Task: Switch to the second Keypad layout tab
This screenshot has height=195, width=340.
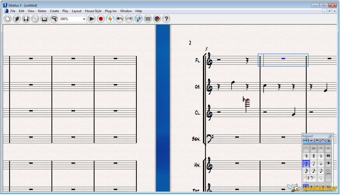Action: coord(311,141)
